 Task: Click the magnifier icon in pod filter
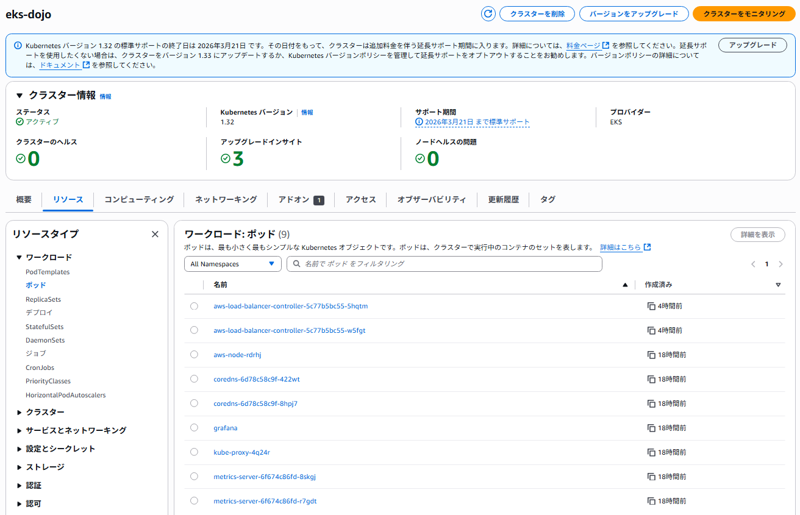tap(297, 264)
